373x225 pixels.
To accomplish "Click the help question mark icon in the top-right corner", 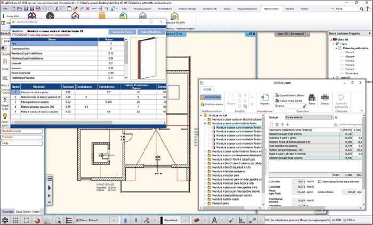I will [368, 9].
